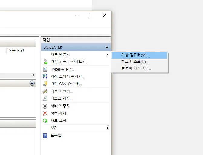Click the 작업 pane title
Viewport: 203px width, 155px height.
(x=46, y=40)
